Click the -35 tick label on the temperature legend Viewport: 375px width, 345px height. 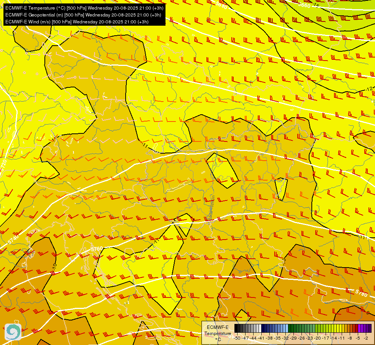(278, 338)
